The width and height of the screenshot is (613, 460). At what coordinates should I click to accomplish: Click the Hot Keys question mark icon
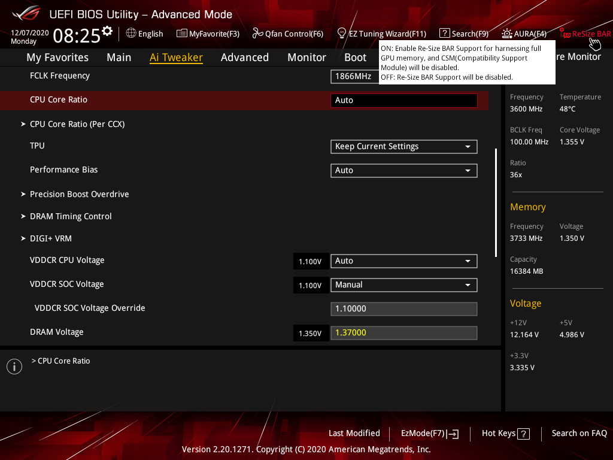tap(523, 433)
